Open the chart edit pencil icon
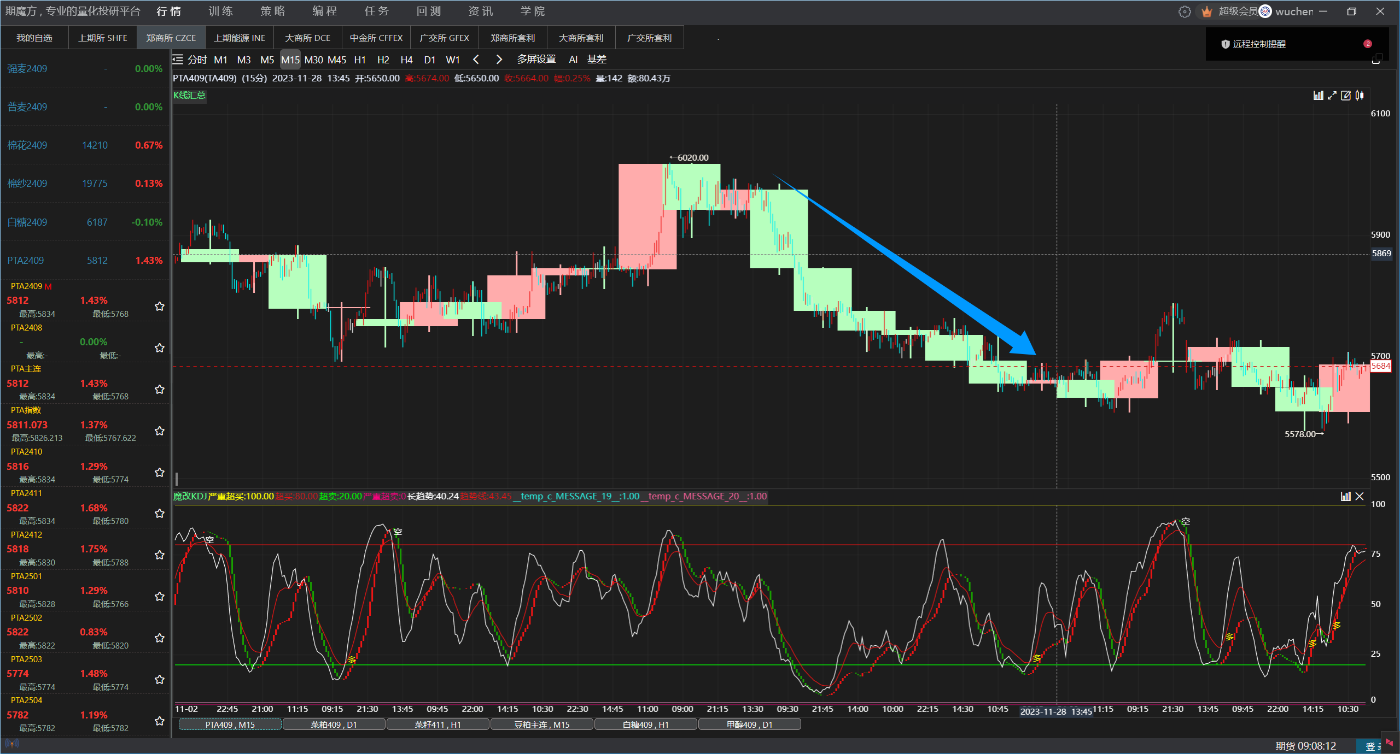1400x754 pixels. click(1346, 96)
